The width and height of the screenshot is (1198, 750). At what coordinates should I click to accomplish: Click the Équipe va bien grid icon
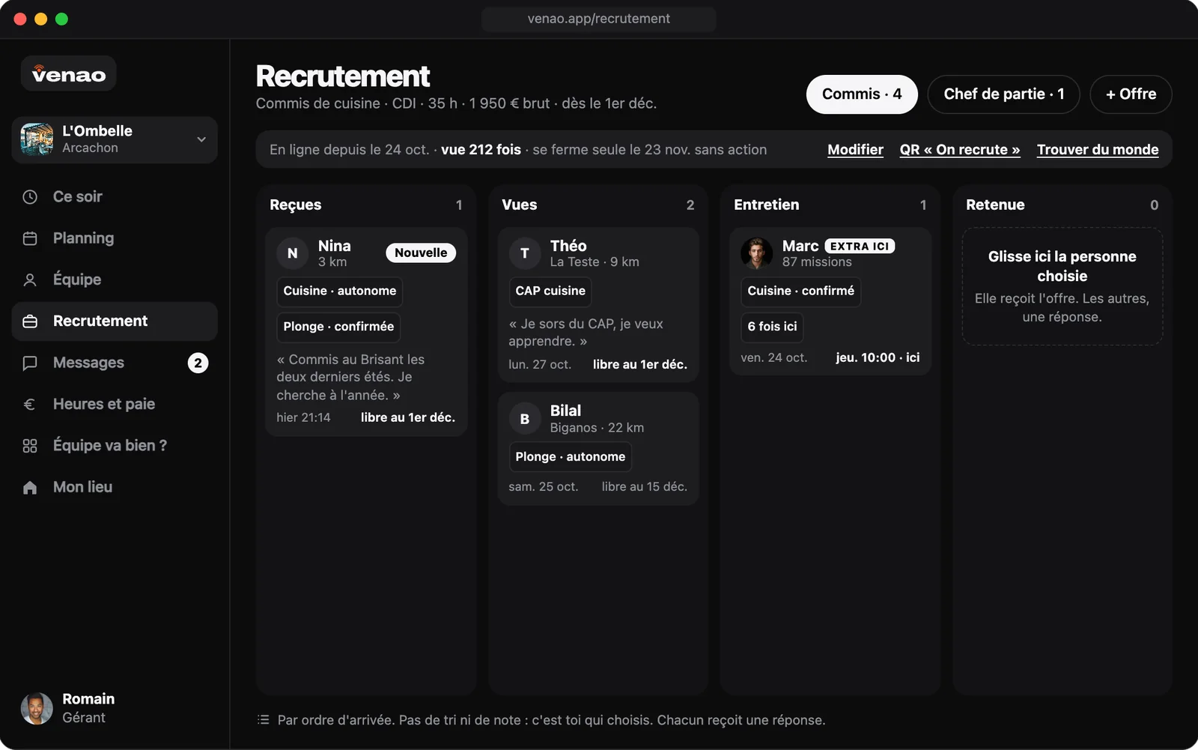(x=30, y=446)
